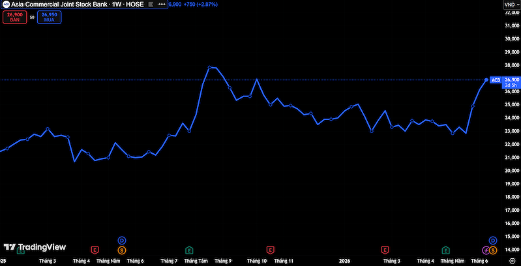Click the 23,000 price axis label
521x266 pixels.
(512, 131)
